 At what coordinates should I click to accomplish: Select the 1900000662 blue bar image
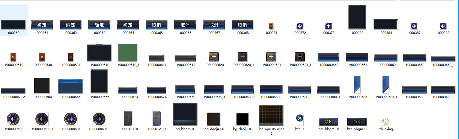[x=386, y=58]
